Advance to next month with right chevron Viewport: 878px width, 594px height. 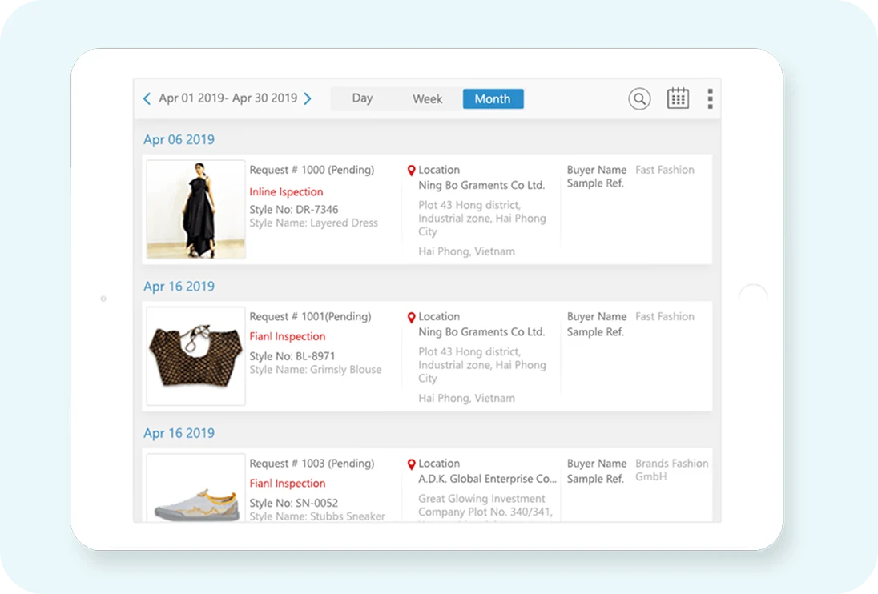(308, 98)
